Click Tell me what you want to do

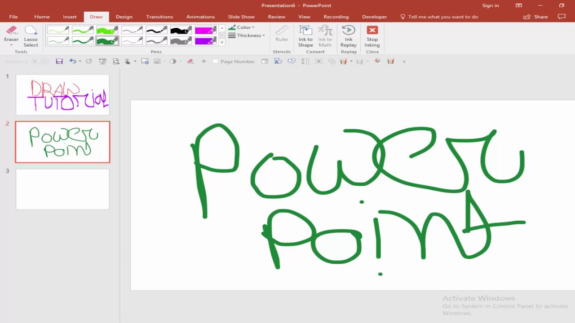[439, 17]
